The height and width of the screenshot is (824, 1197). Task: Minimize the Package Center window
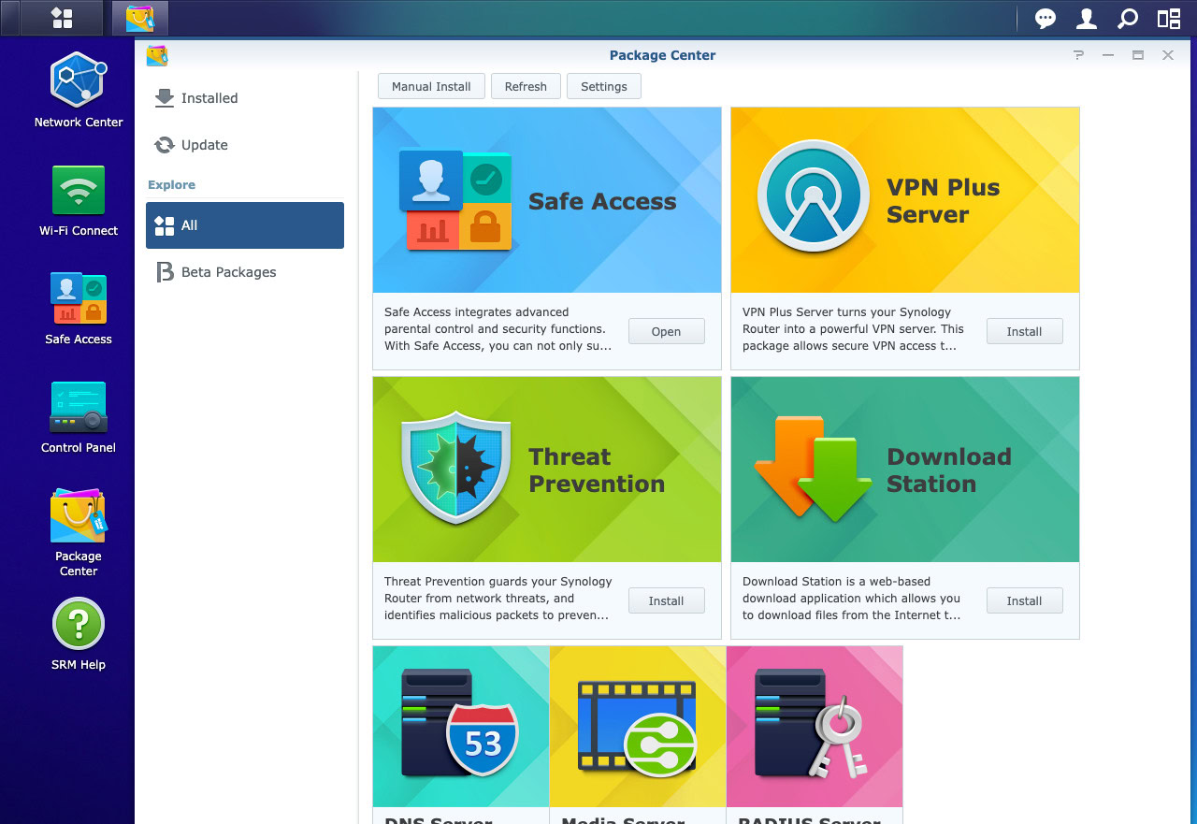coord(1108,55)
